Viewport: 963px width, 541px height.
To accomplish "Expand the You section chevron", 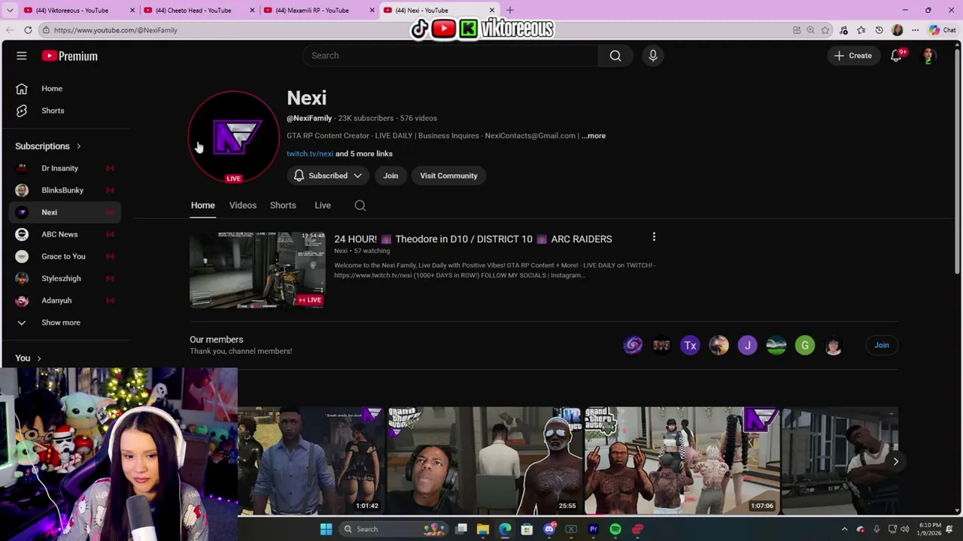I will coord(39,358).
